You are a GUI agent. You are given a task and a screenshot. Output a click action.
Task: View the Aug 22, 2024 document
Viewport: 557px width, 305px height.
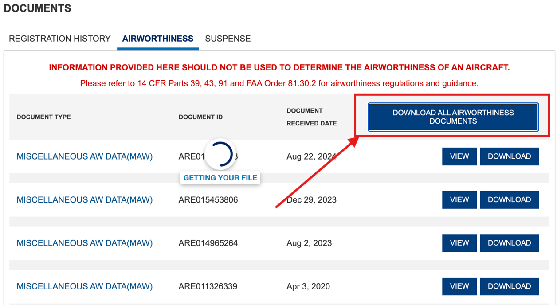click(x=459, y=156)
